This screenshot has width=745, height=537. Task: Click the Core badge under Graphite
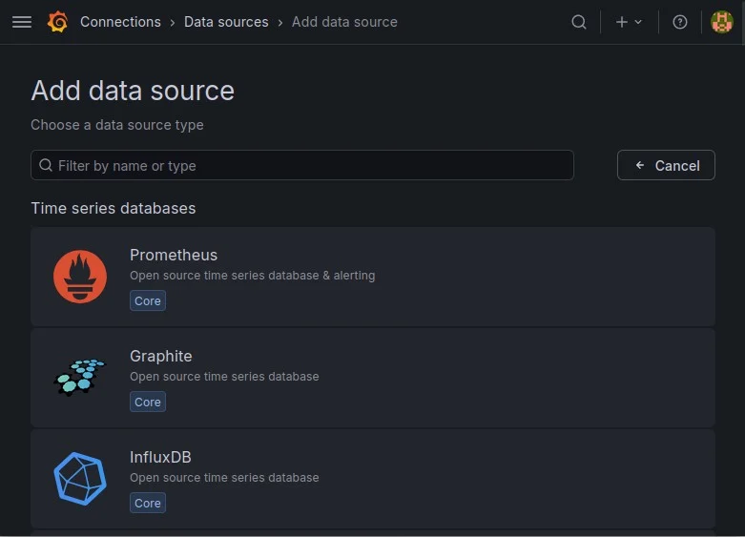tap(148, 403)
